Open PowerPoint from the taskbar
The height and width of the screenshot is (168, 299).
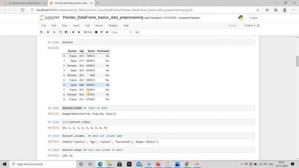pos(158,164)
